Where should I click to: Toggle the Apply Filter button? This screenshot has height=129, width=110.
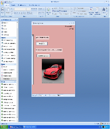(82, 14)
